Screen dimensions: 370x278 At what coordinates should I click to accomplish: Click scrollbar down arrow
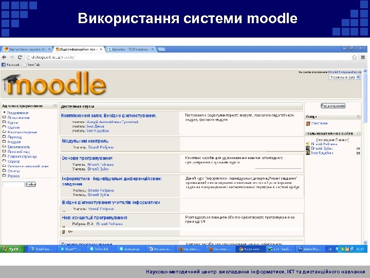365,242
